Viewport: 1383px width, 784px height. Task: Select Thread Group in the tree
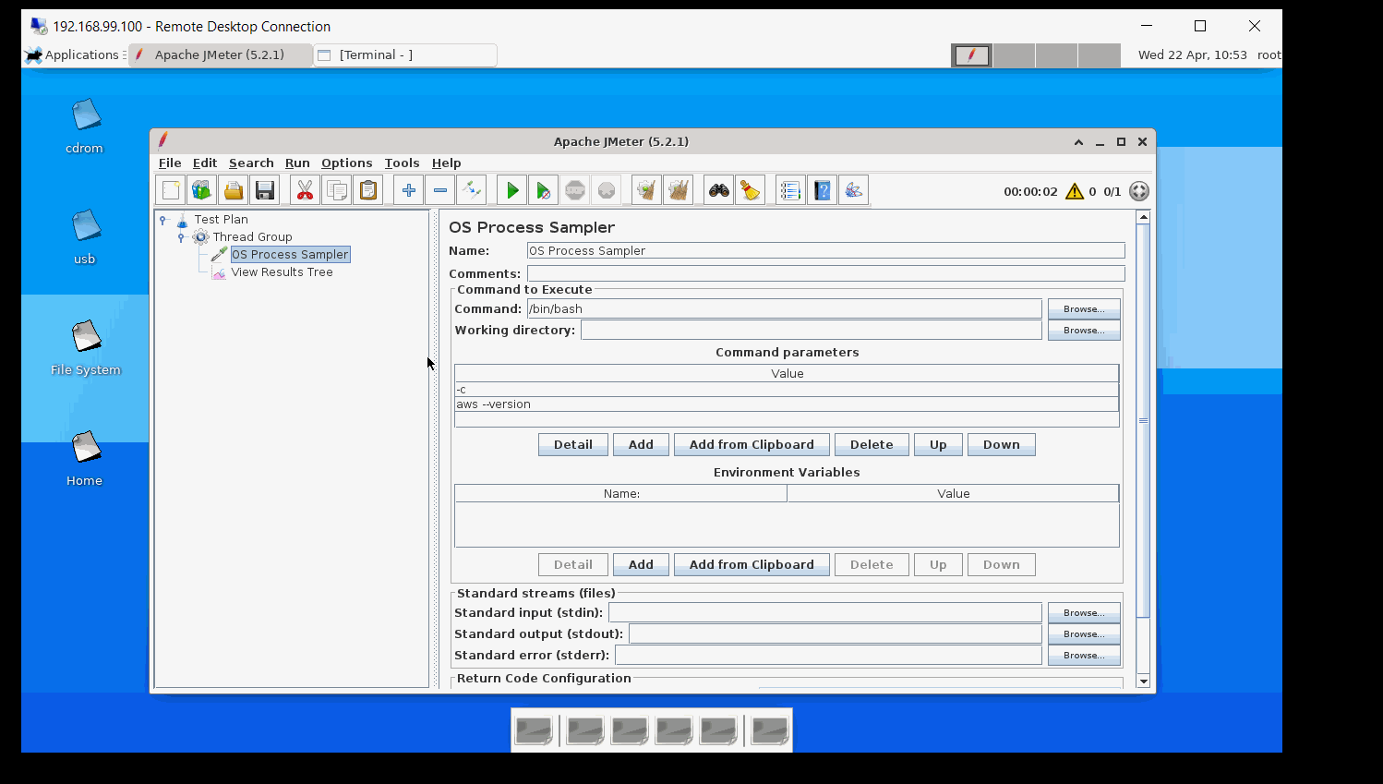pos(252,236)
